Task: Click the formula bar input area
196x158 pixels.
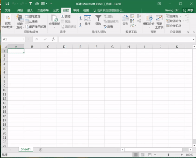Action: coord(125,39)
